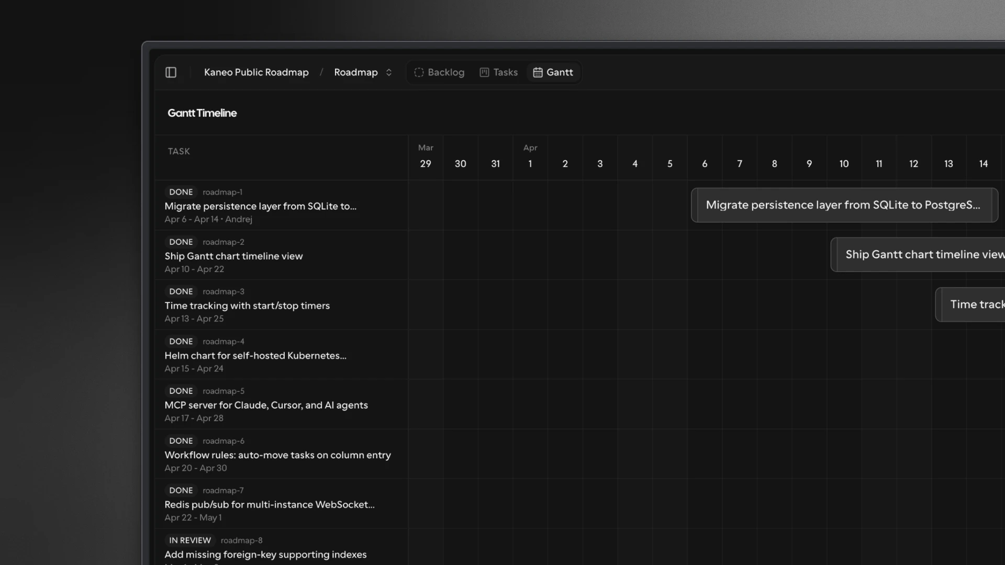Click the Apr 1 date column header
The image size is (1005, 565).
click(x=530, y=157)
